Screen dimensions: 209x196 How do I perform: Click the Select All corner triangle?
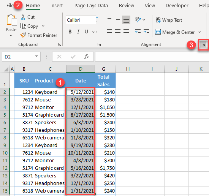6,69
